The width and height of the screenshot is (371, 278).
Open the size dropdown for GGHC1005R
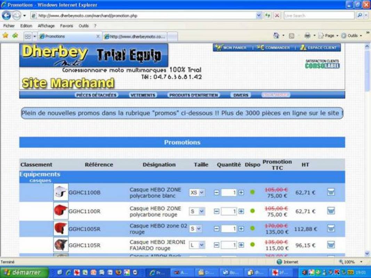pos(195,229)
